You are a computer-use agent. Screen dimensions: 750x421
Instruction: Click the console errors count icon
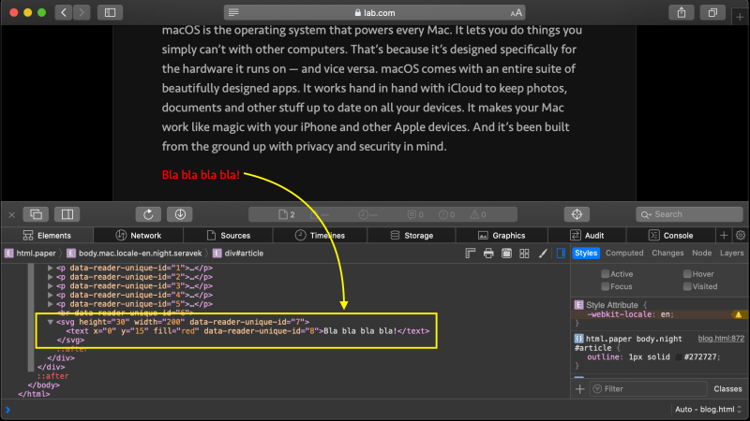pyautogui.click(x=447, y=215)
